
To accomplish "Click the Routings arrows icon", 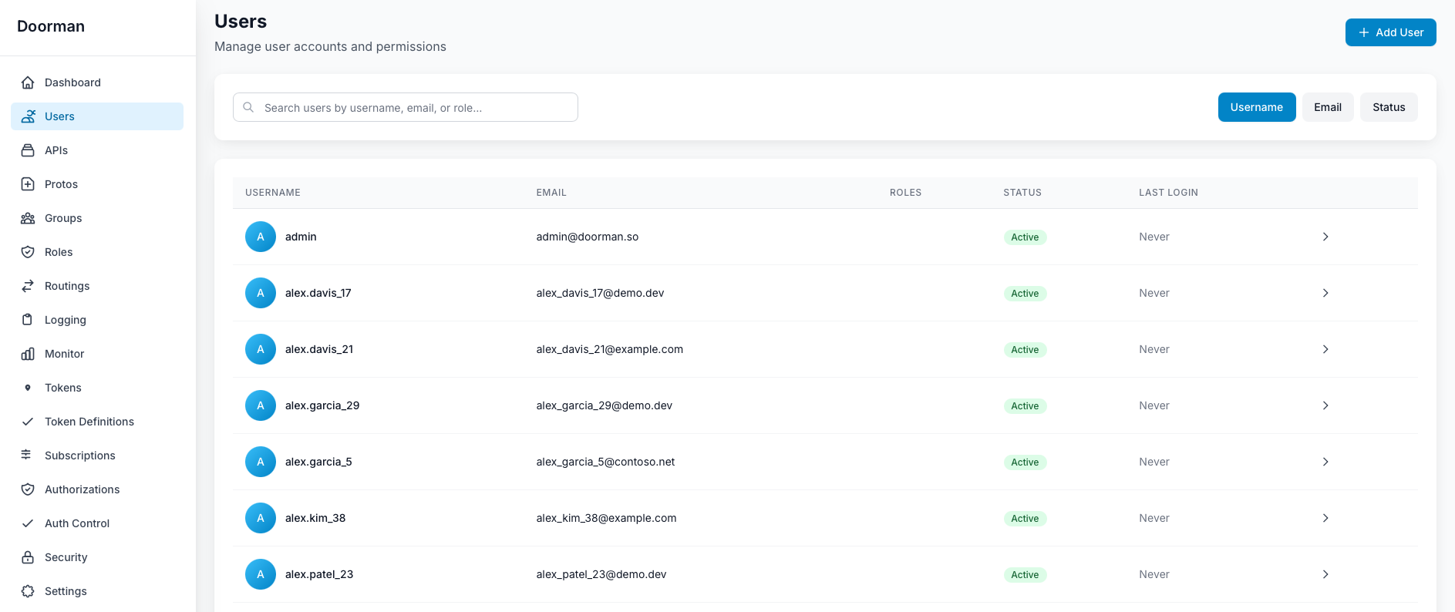I will [28, 286].
